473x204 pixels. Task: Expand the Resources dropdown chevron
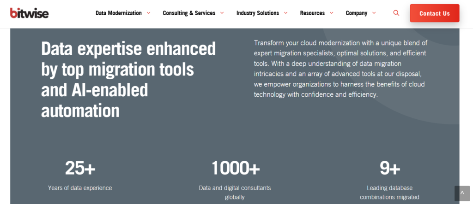coord(331,13)
